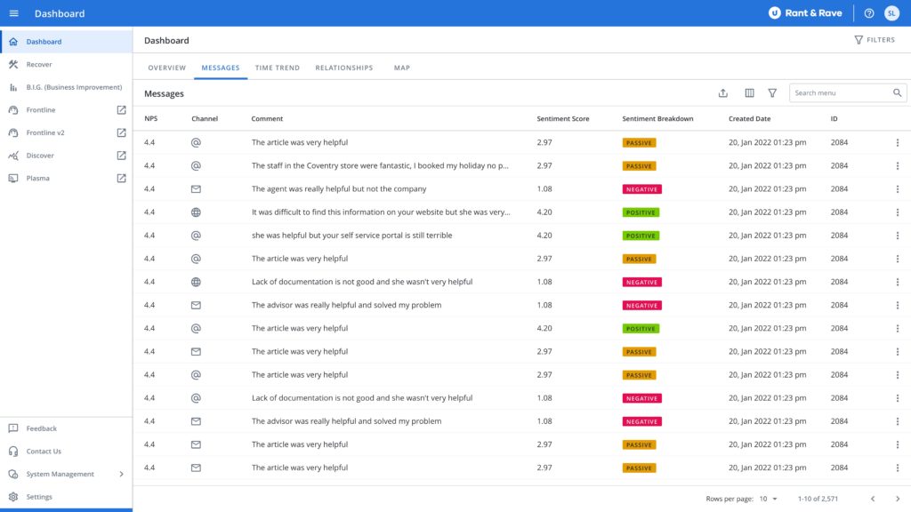Click the export/upload icon above table

[x=722, y=92]
